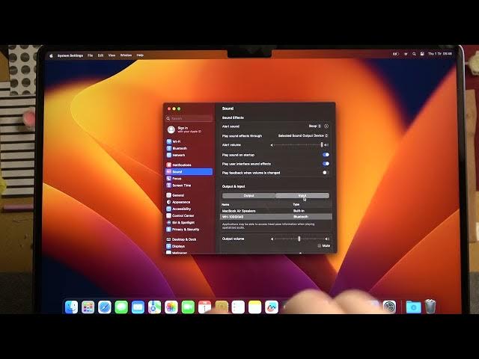
Task: Toggle Play user interface sound effects
Action: (326, 164)
